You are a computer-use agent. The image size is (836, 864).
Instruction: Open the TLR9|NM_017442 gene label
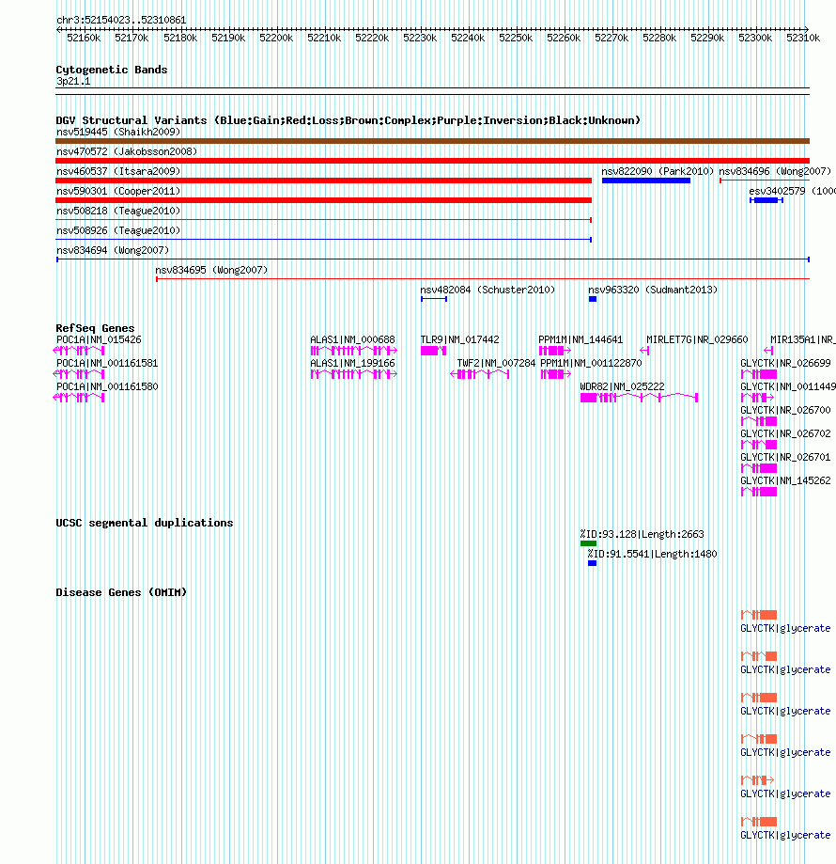459,340
